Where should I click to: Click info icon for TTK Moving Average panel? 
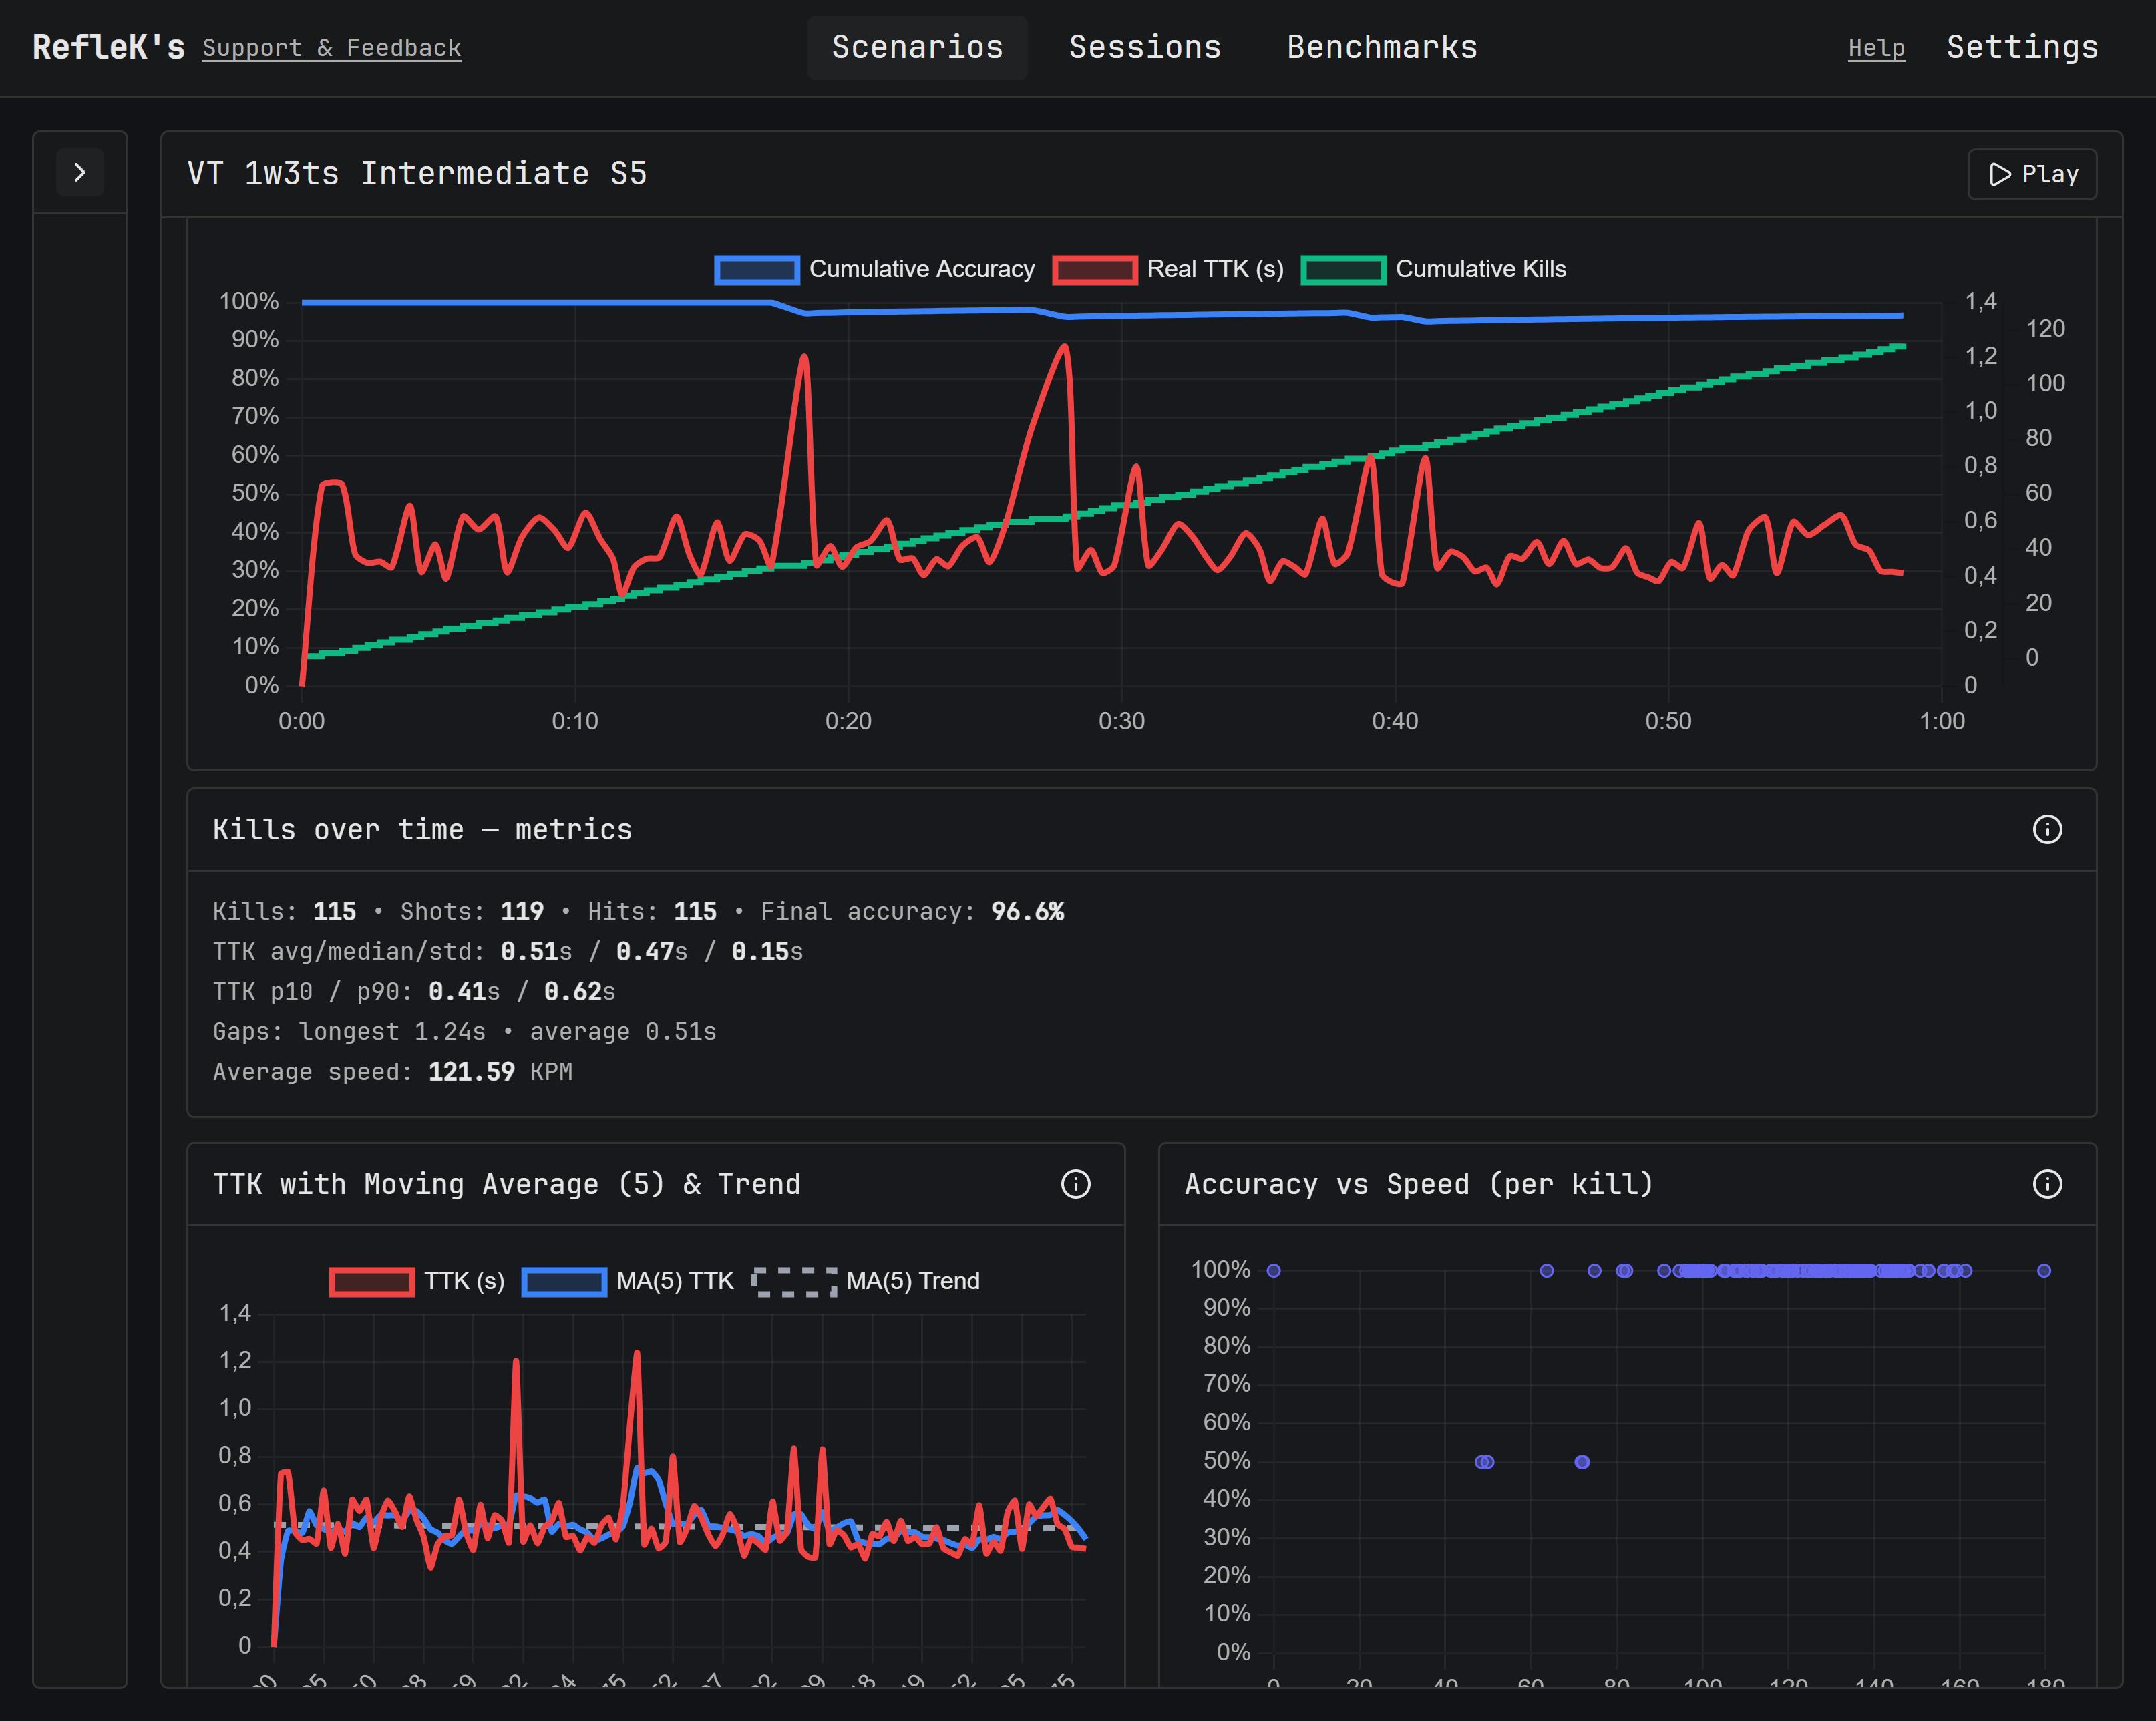[x=1075, y=1184]
